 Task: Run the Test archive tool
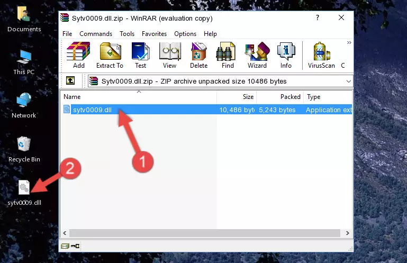pos(140,56)
